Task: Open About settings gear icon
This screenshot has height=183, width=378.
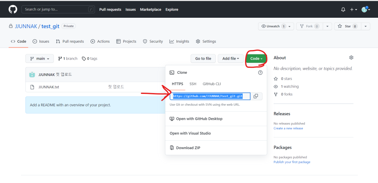Action: tap(351, 58)
